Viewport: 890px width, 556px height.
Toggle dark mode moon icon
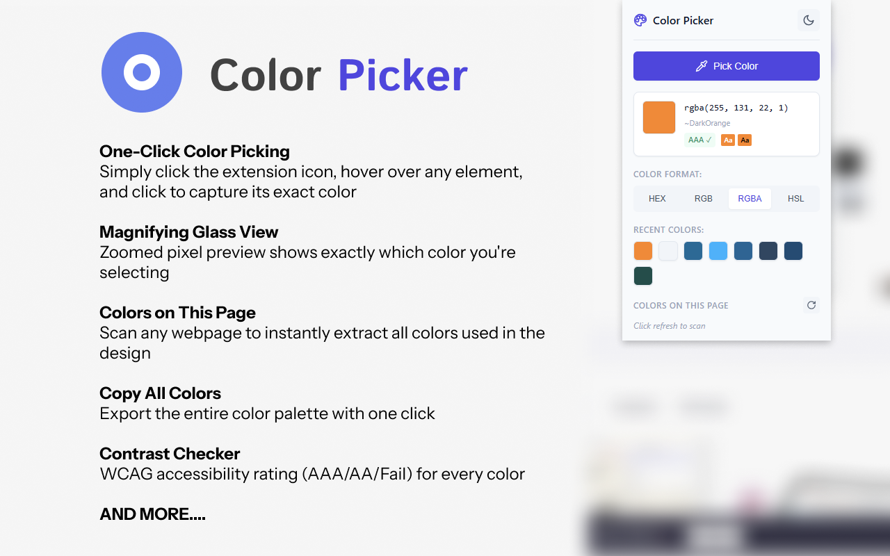(x=808, y=20)
